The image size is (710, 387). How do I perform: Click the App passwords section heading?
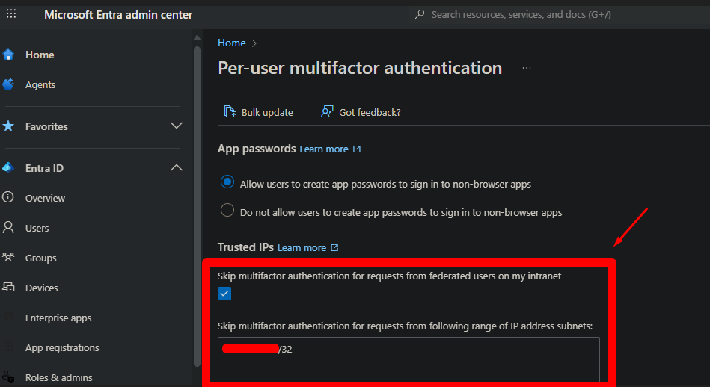[257, 149]
